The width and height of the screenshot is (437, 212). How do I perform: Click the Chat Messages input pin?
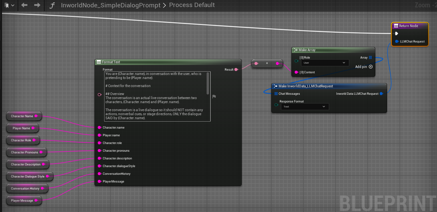coord(276,94)
